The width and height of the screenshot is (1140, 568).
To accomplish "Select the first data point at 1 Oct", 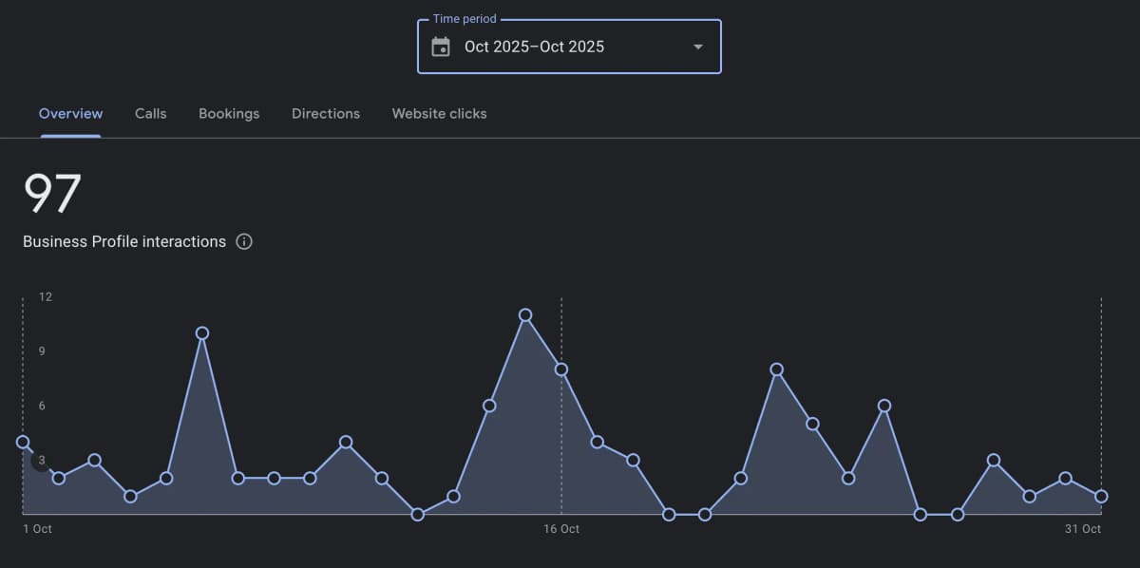I will [x=23, y=440].
